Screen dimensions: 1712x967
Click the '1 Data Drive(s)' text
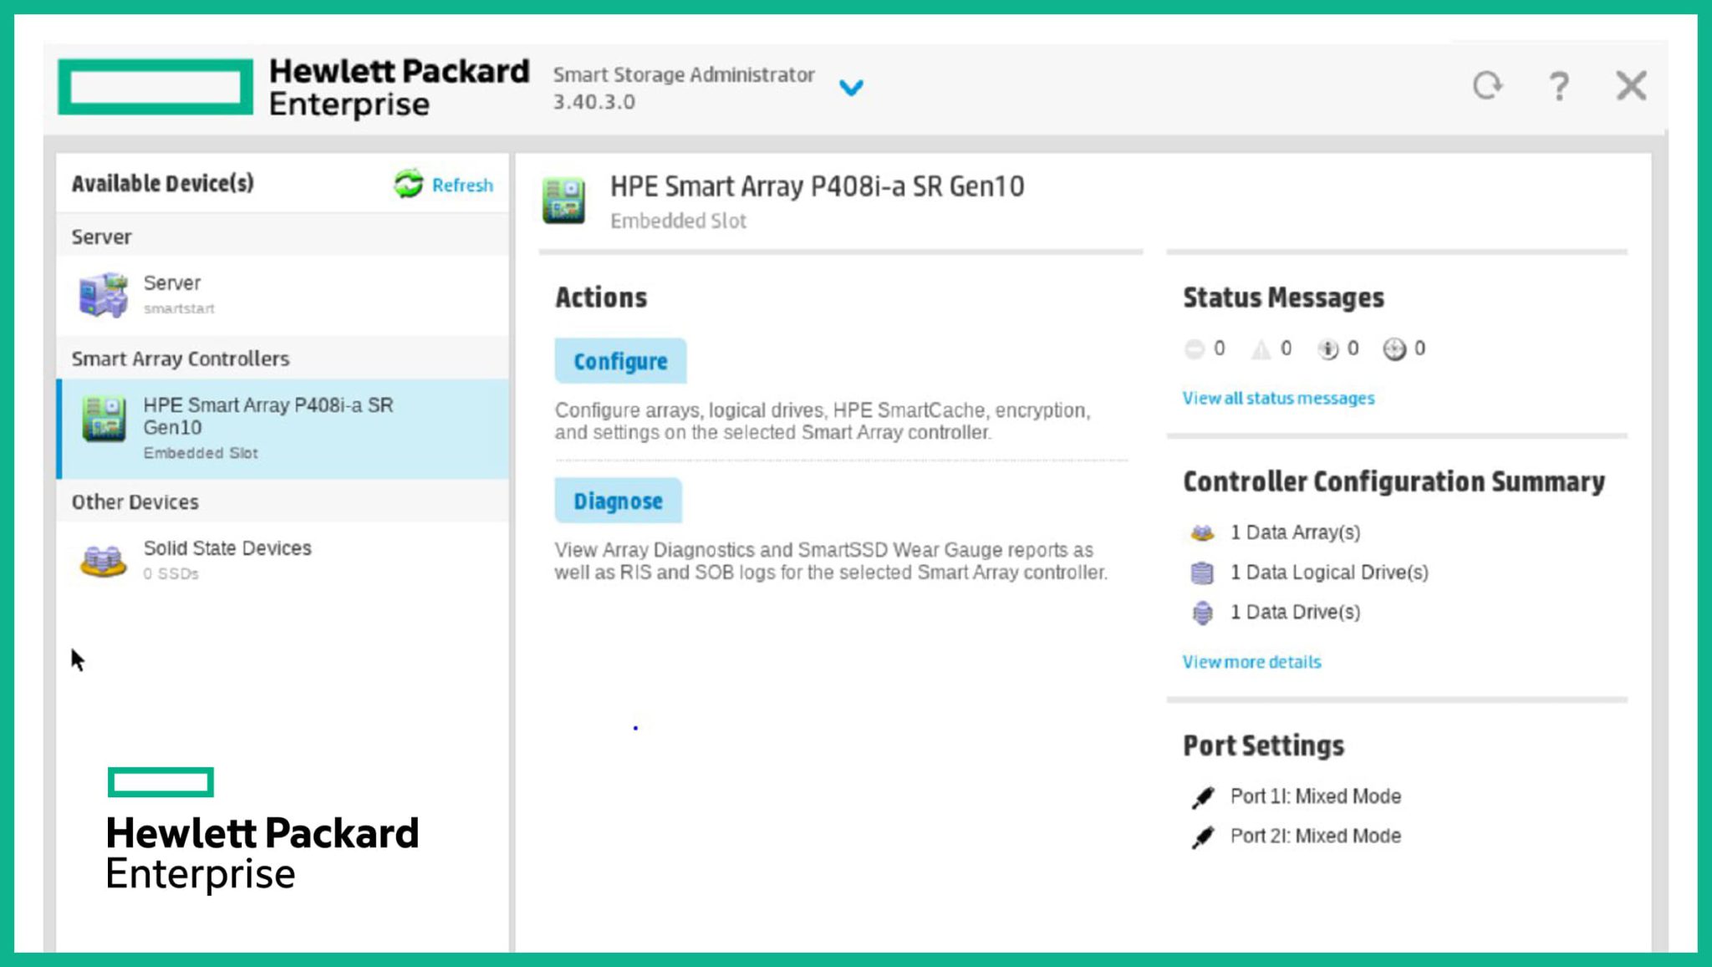coord(1295,612)
